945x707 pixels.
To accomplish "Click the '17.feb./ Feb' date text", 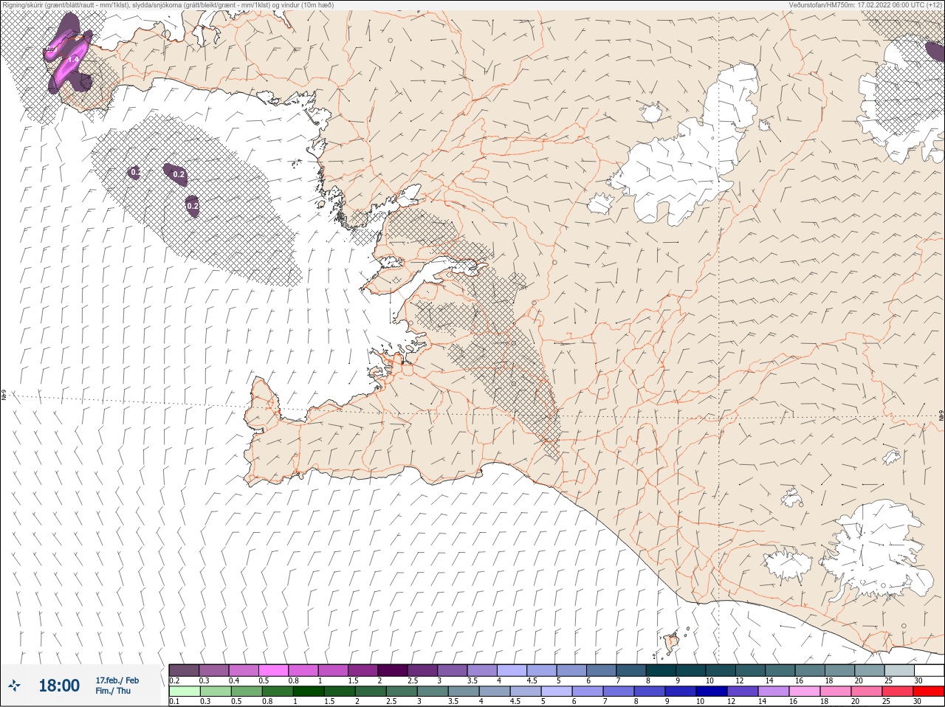I will [117, 680].
